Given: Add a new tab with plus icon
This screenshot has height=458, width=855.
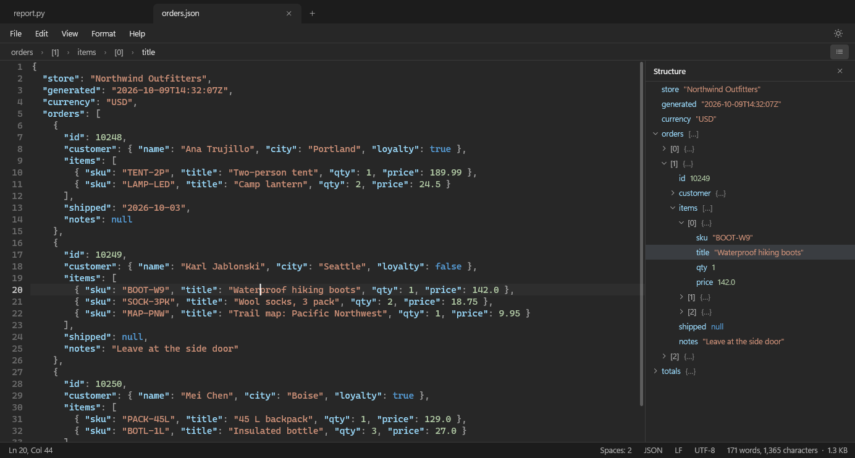Looking at the screenshot, I should click(312, 13).
